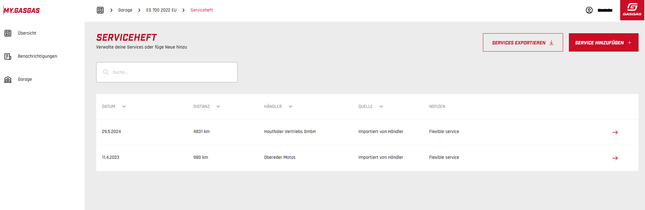Open service entry from 29.5.2024 arrow
645x210 pixels.
pyautogui.click(x=615, y=132)
